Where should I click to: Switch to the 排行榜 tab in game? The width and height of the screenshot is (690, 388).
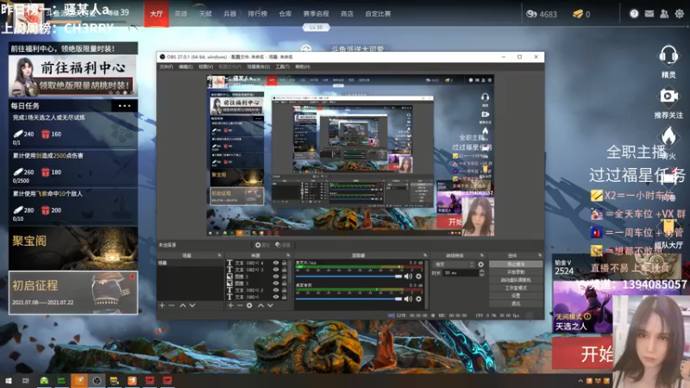pos(257,14)
